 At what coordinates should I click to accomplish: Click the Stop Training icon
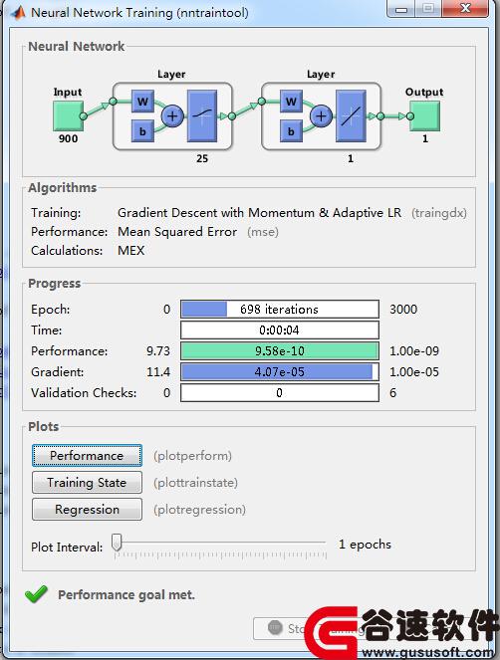[x=275, y=628]
